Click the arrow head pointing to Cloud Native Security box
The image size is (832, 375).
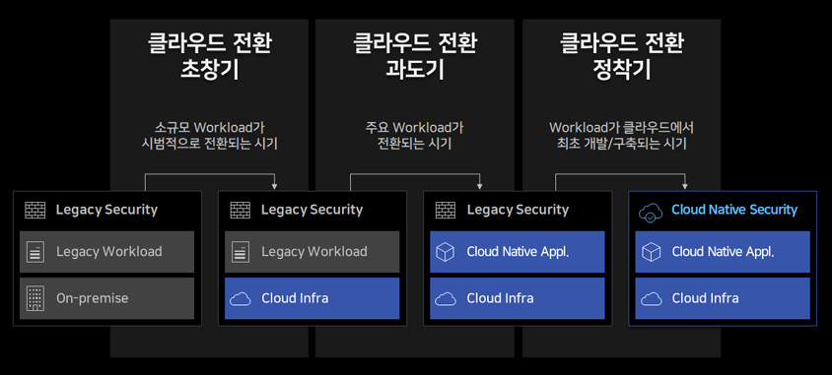click(x=684, y=186)
